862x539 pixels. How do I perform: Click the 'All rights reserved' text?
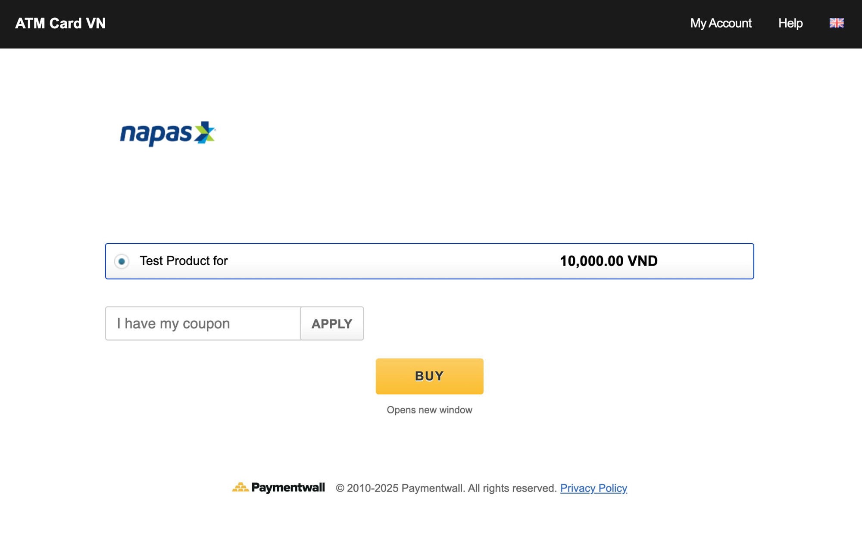click(512, 488)
